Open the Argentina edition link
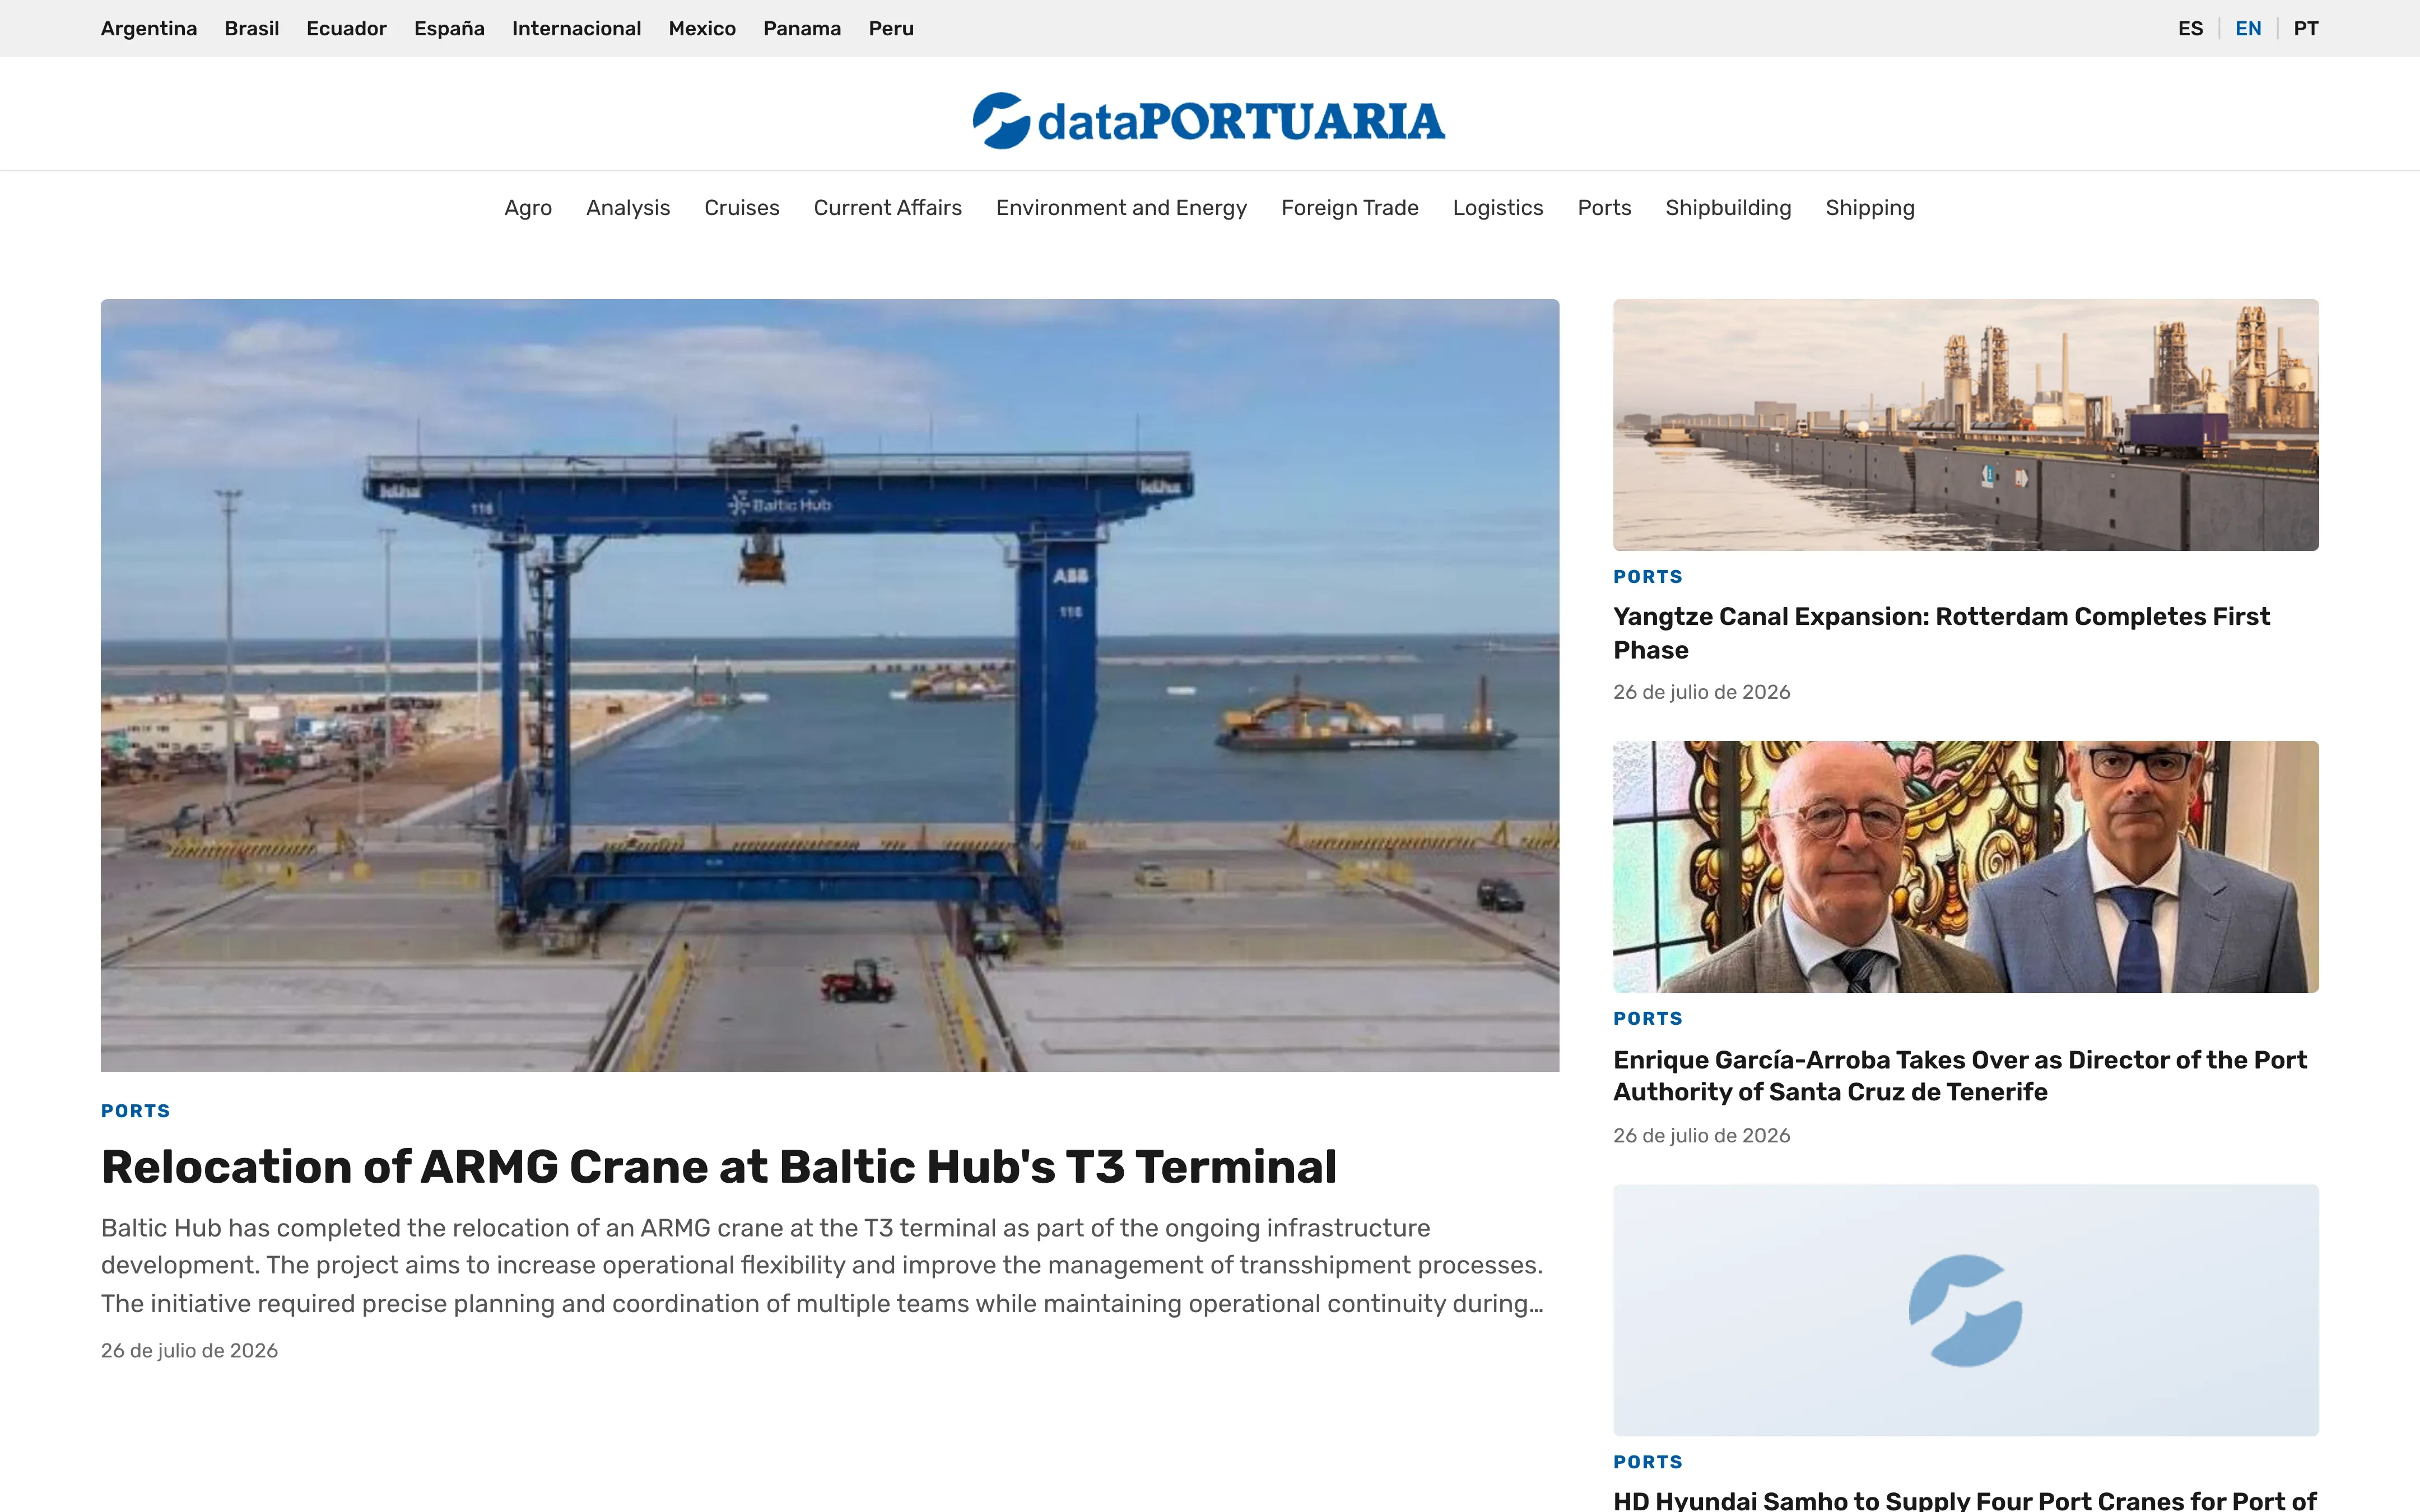The height and width of the screenshot is (1512, 2420). [x=149, y=28]
